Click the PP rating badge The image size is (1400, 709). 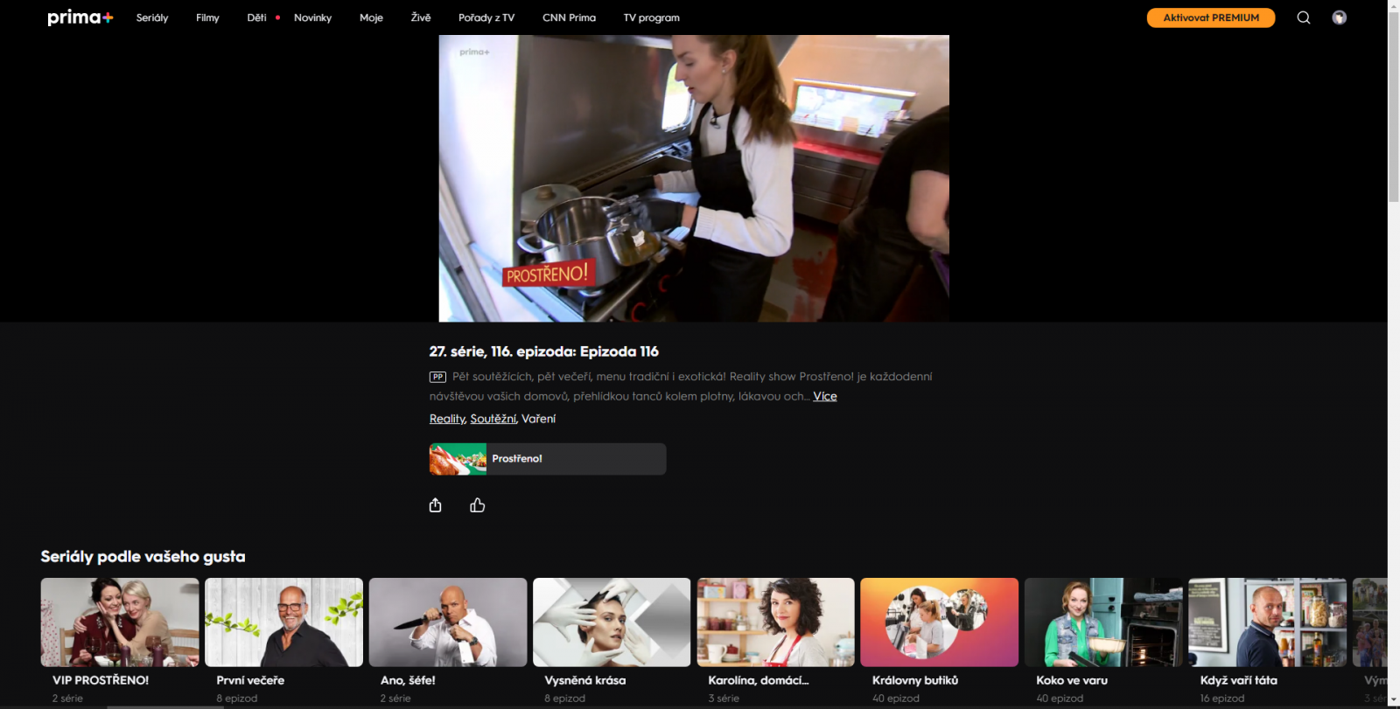(437, 377)
